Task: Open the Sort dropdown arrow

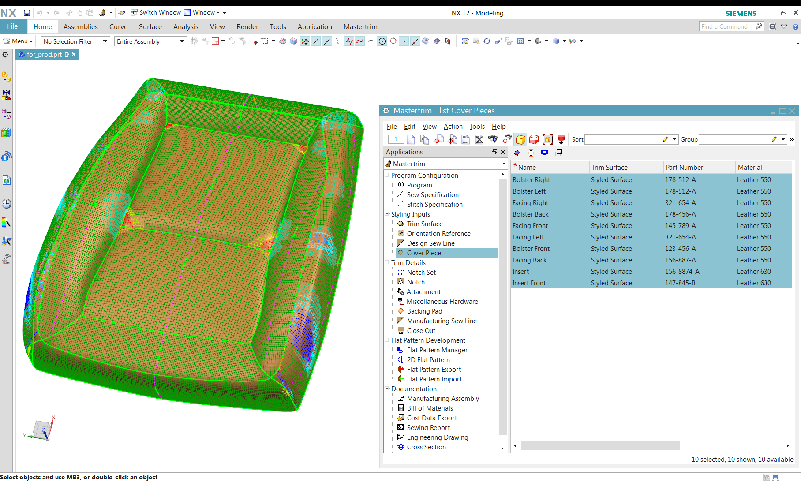Action: click(x=674, y=139)
